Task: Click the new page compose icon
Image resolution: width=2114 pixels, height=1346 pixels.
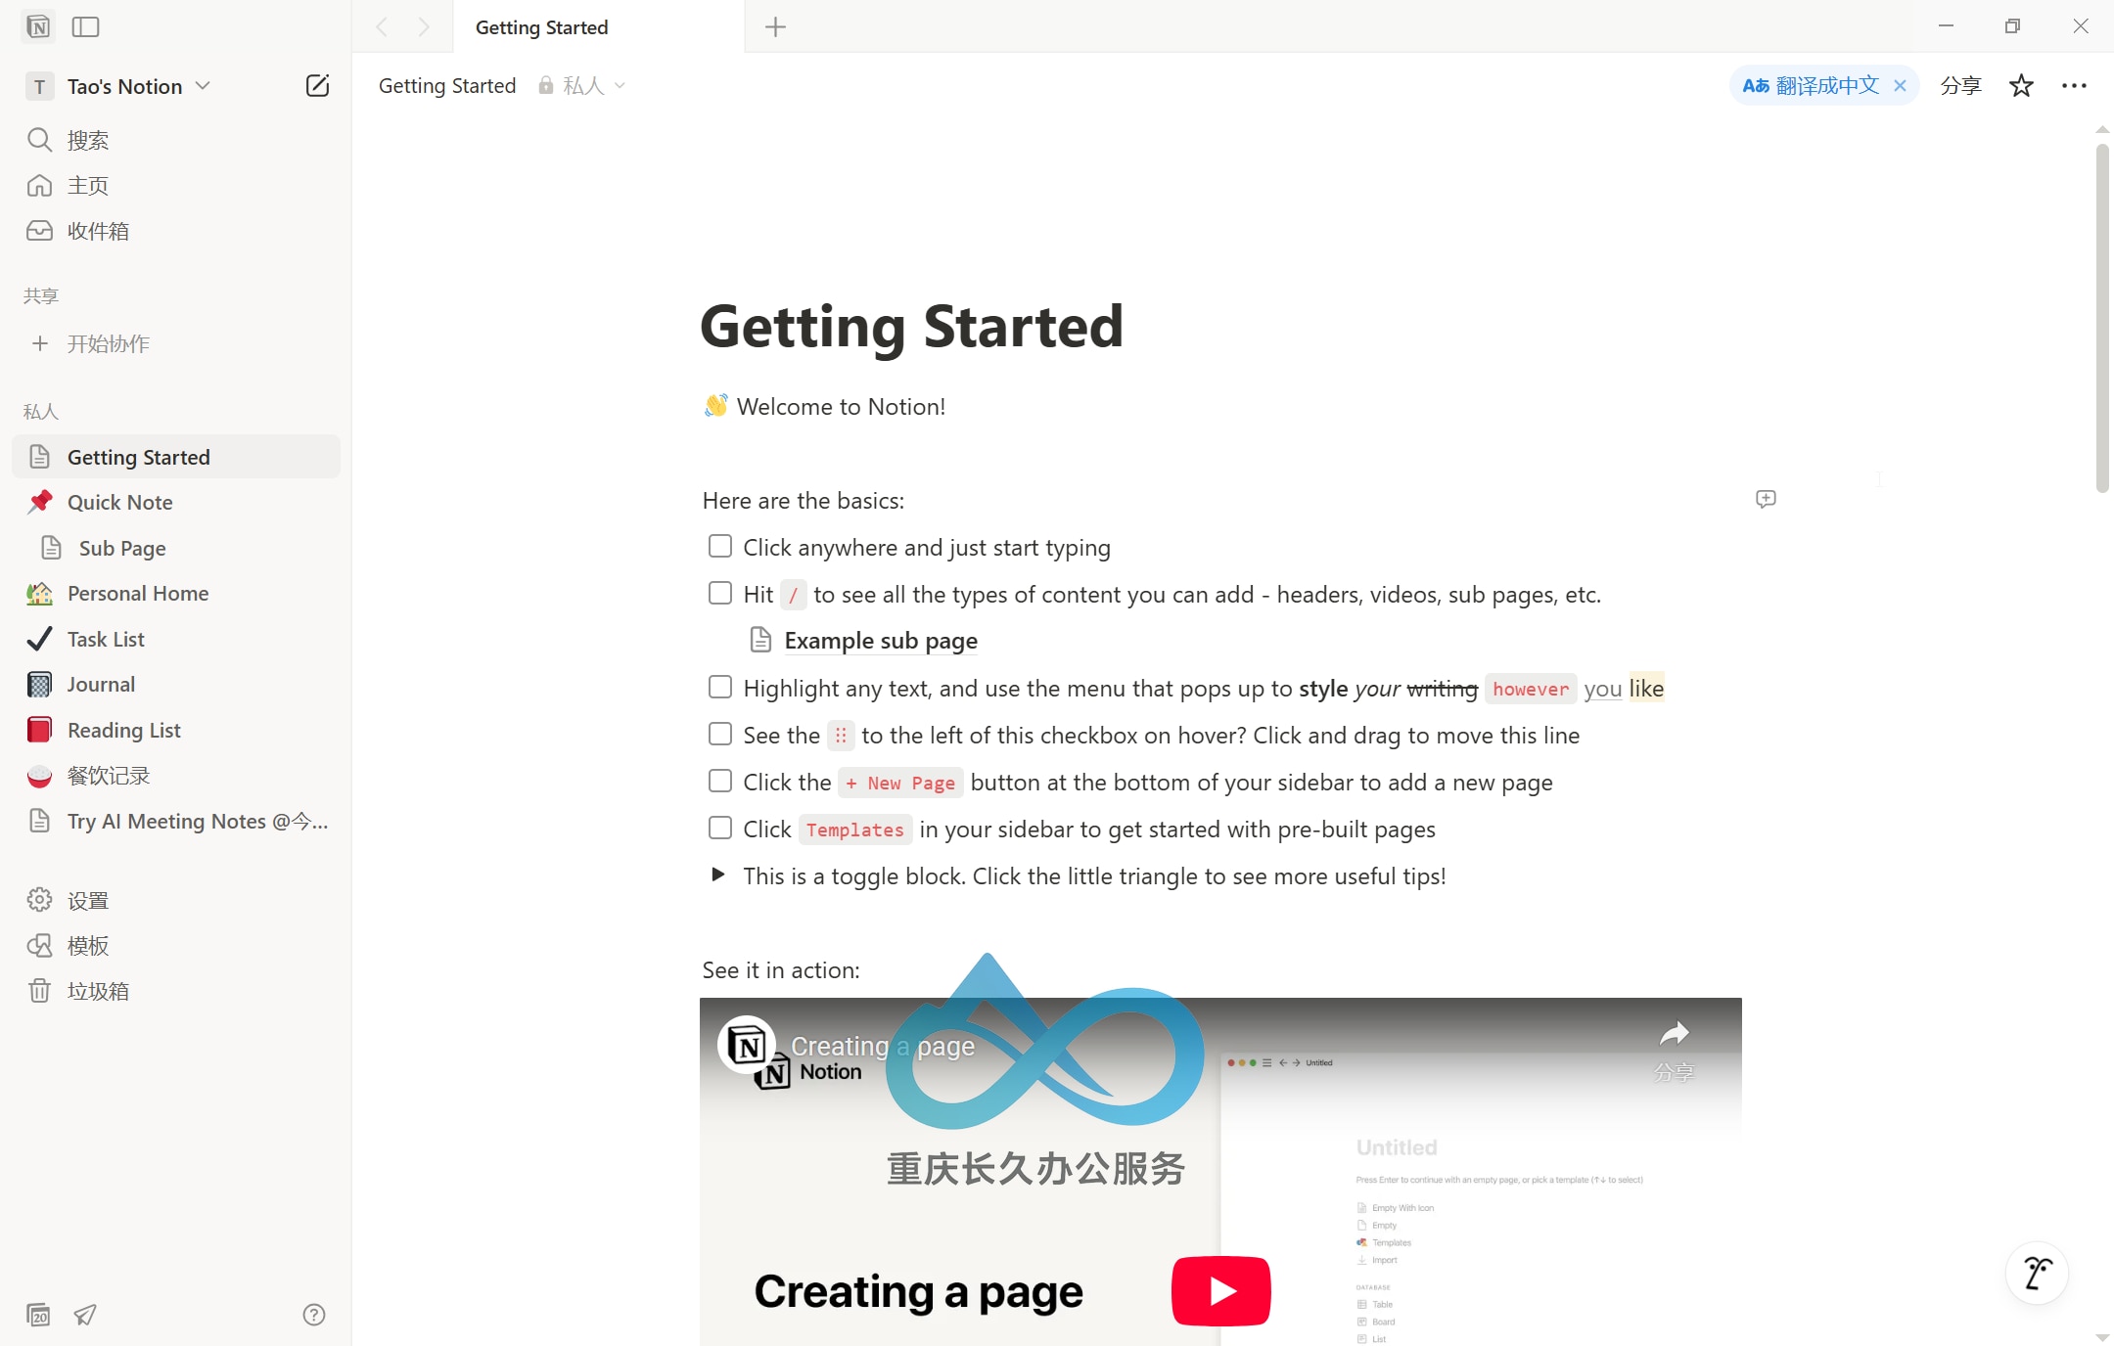Action: tap(317, 86)
